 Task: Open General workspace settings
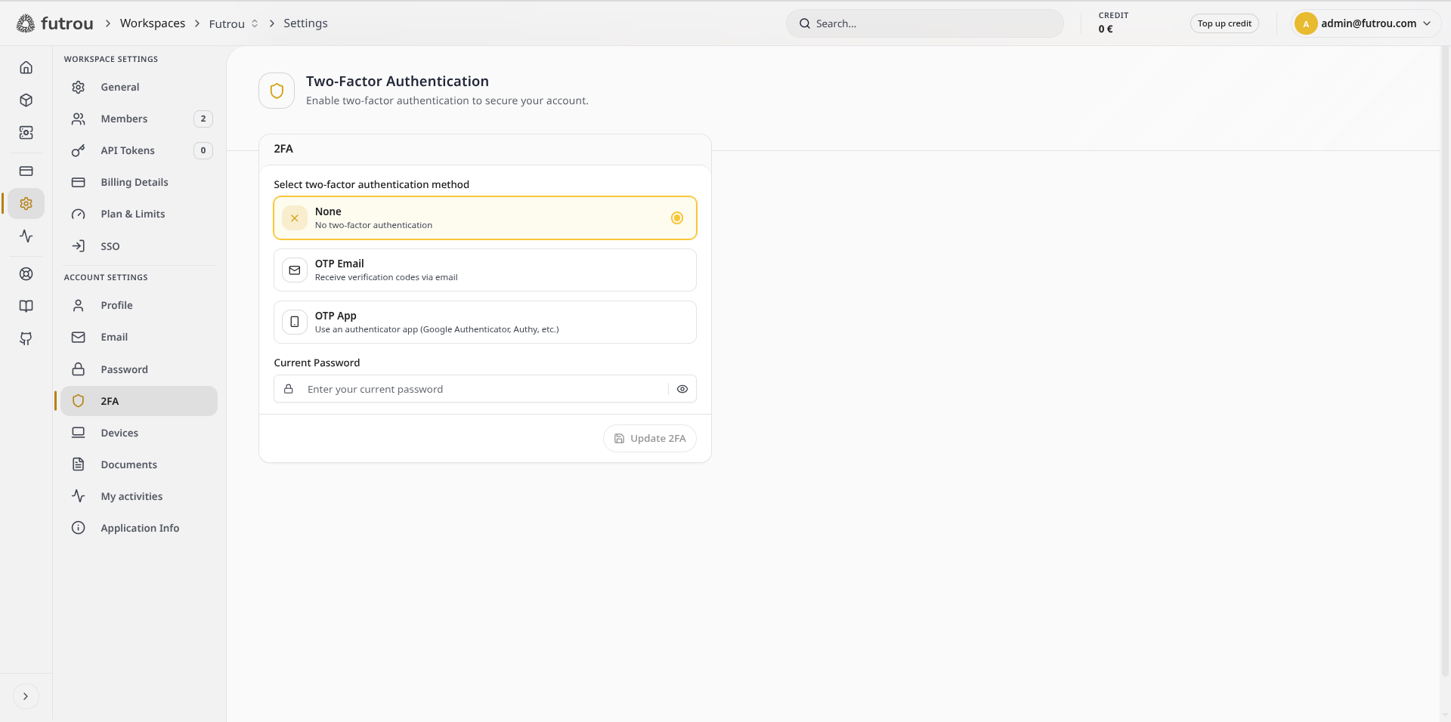(x=139, y=88)
